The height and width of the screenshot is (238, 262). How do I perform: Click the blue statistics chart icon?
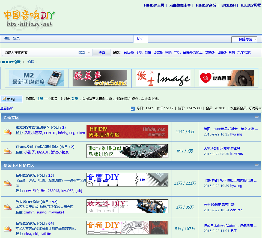133,109
